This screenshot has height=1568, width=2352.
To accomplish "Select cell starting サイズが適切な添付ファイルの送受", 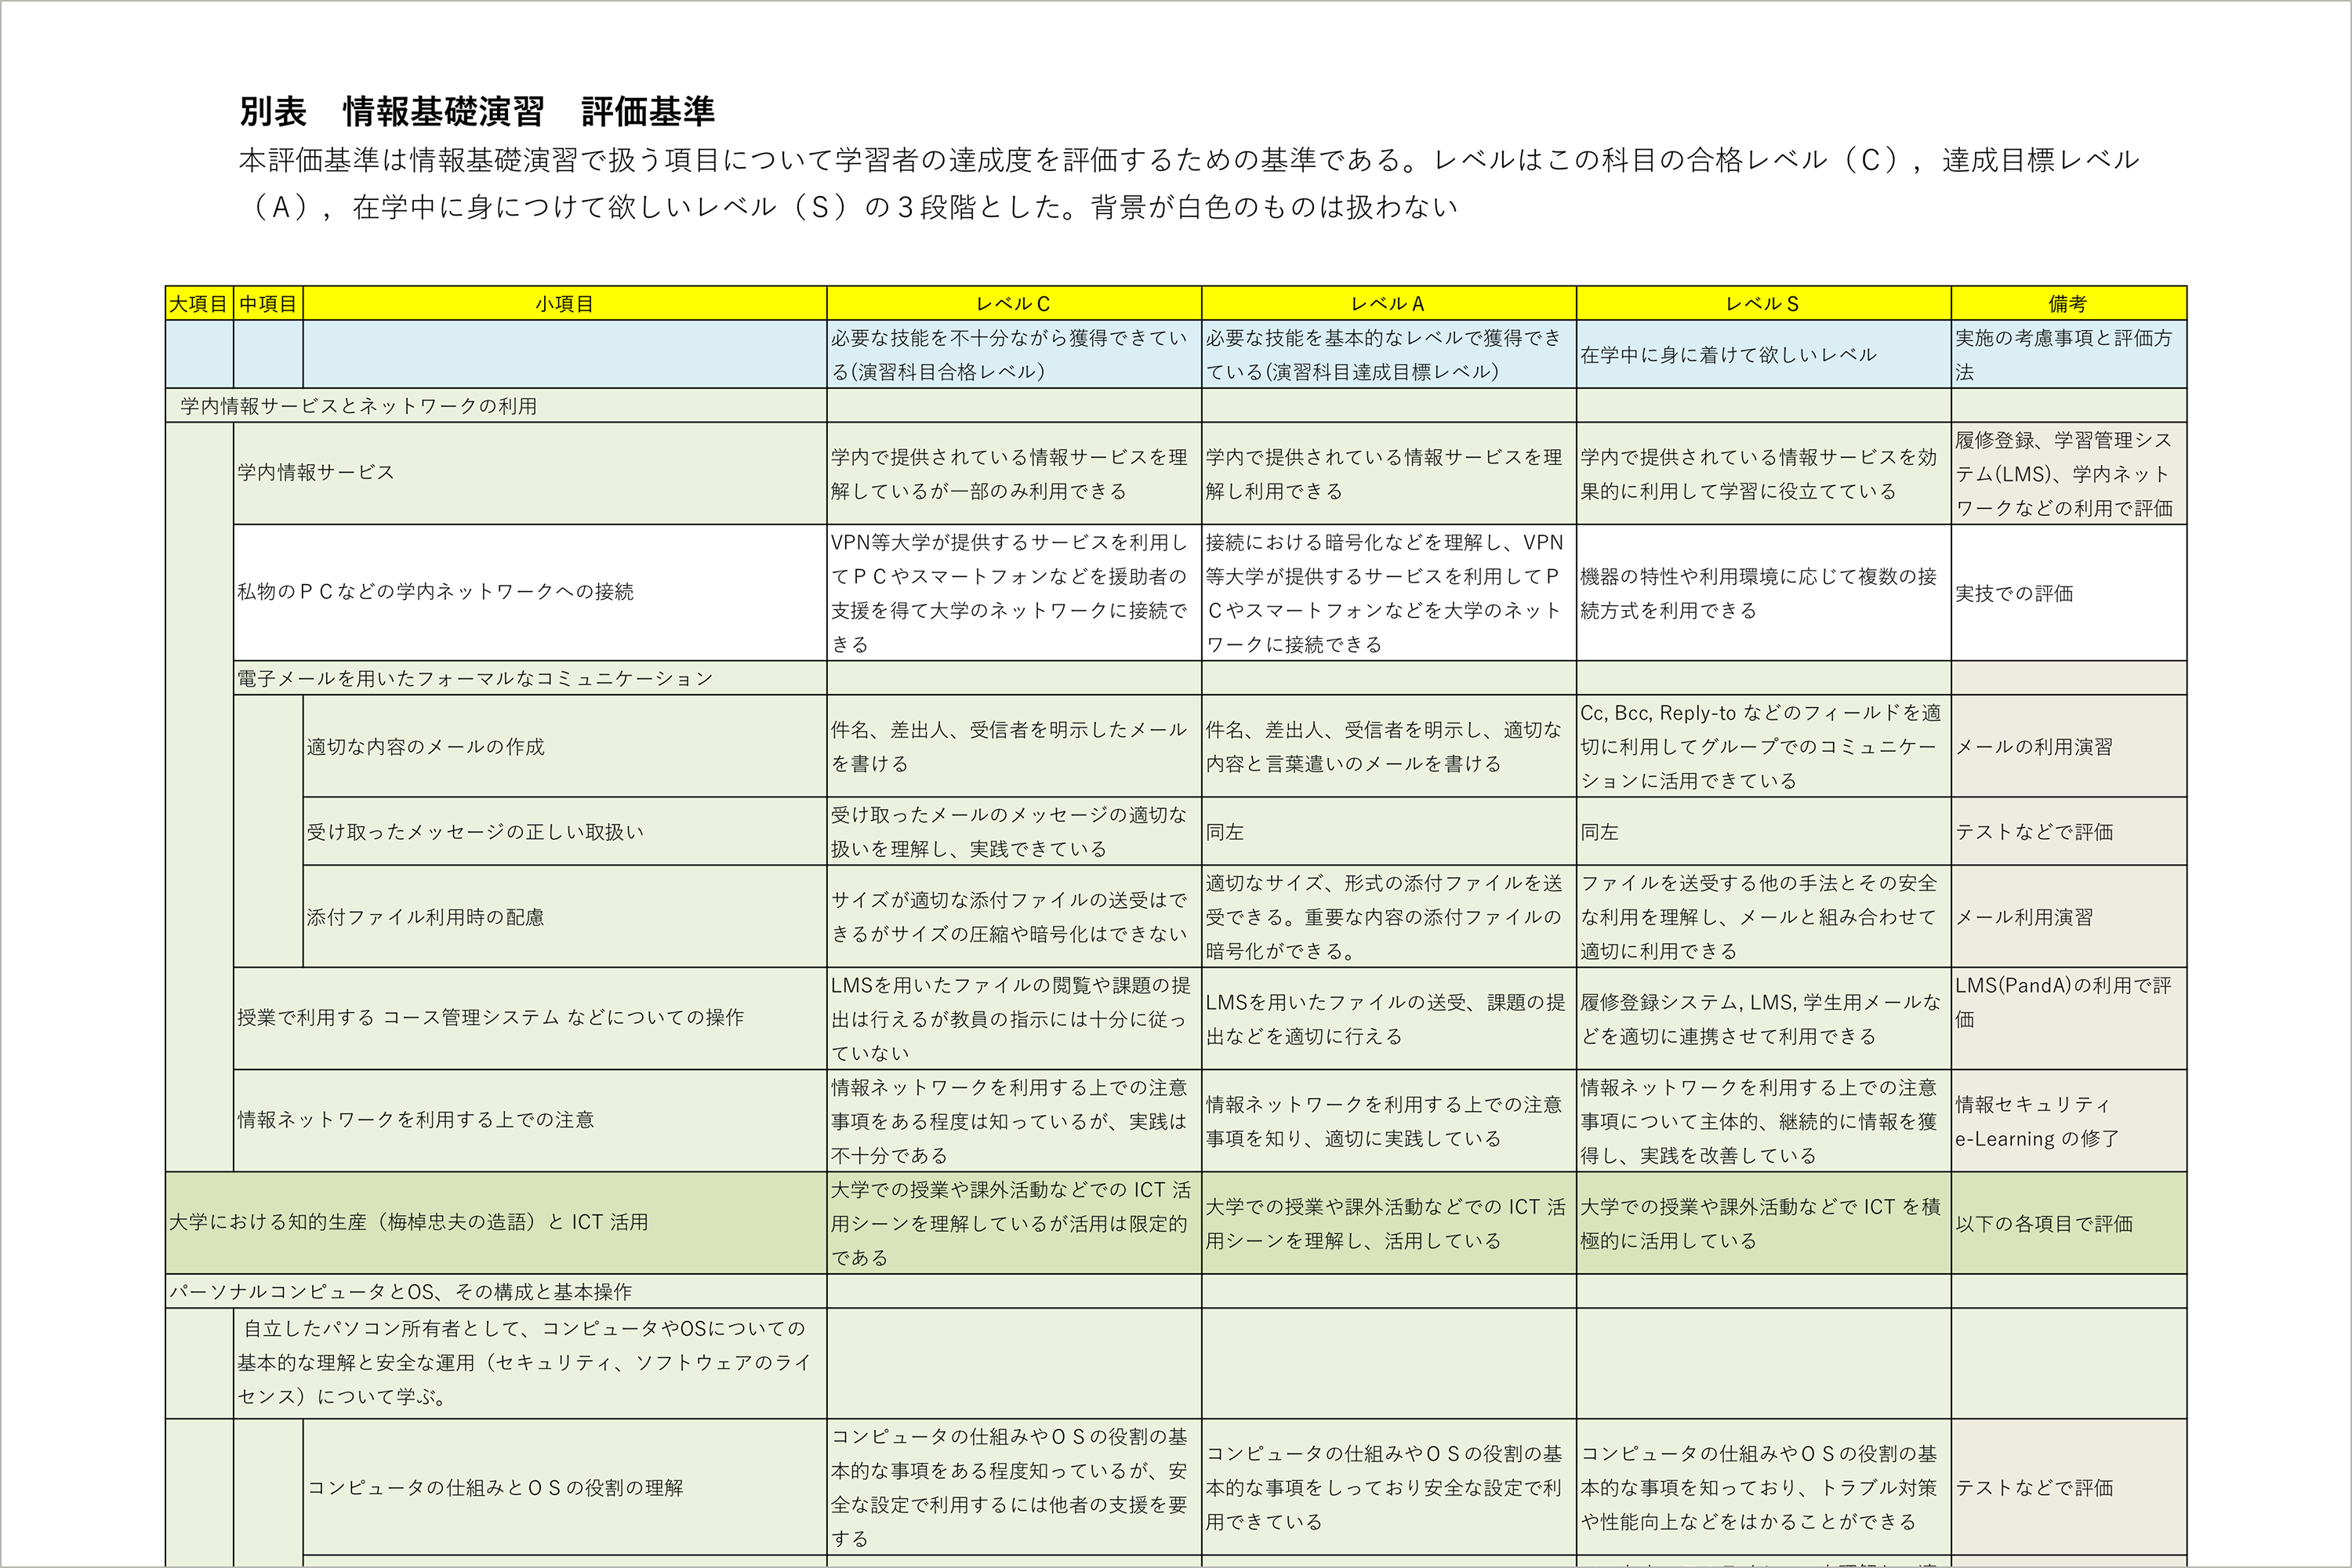I will coord(1014,916).
